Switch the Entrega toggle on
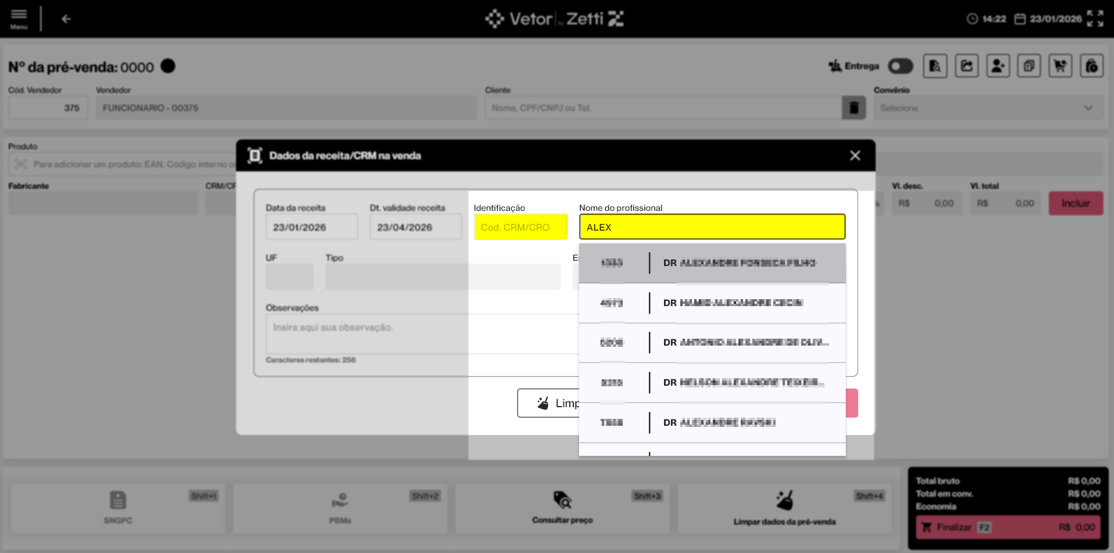 pos(900,66)
